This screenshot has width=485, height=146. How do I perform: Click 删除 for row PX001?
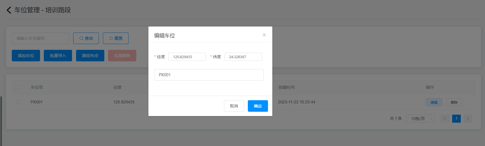454,102
